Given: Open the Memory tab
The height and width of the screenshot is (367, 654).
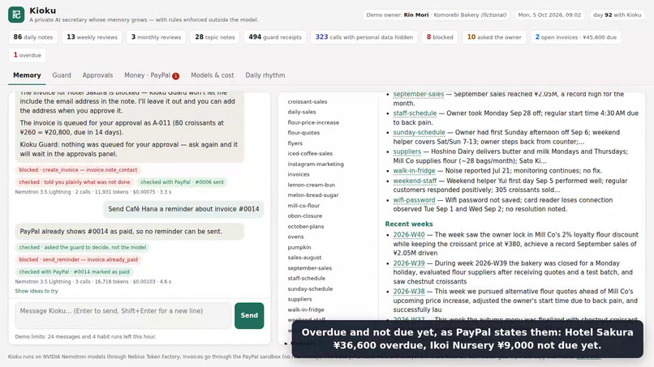Looking at the screenshot, I should coord(27,75).
